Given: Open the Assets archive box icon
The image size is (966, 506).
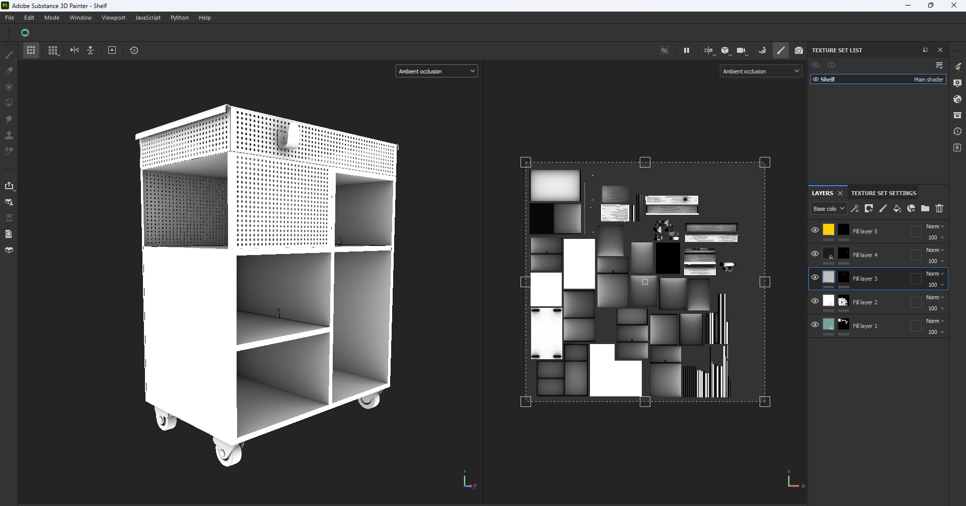Looking at the screenshot, I should coord(957,115).
